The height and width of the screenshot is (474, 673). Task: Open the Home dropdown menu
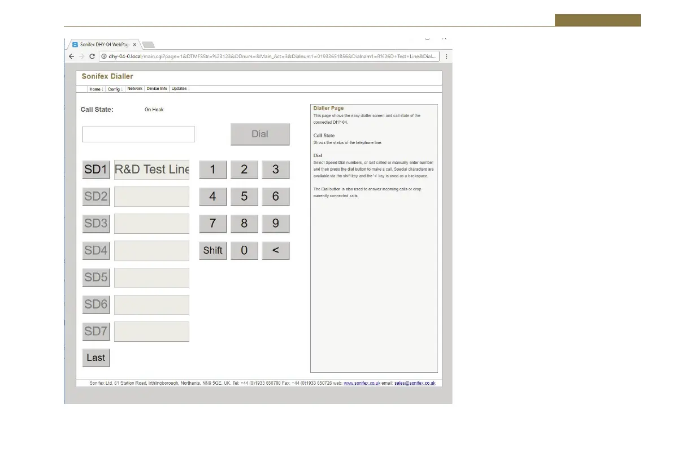tap(95, 89)
